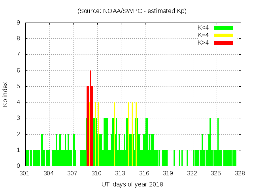Click x-axis tick label 325

(216, 173)
